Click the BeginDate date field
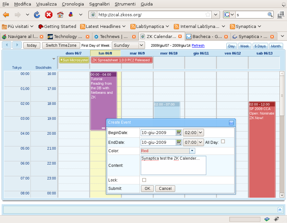This screenshot has width=287, height=223. [x=158, y=133]
